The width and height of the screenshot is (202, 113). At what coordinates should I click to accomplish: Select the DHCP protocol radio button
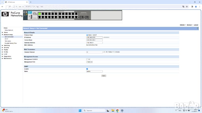pyautogui.click(x=92, y=35)
